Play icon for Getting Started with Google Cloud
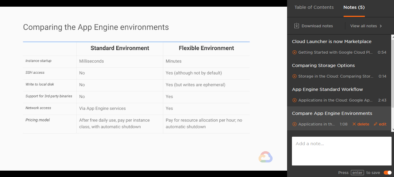 click(294, 52)
